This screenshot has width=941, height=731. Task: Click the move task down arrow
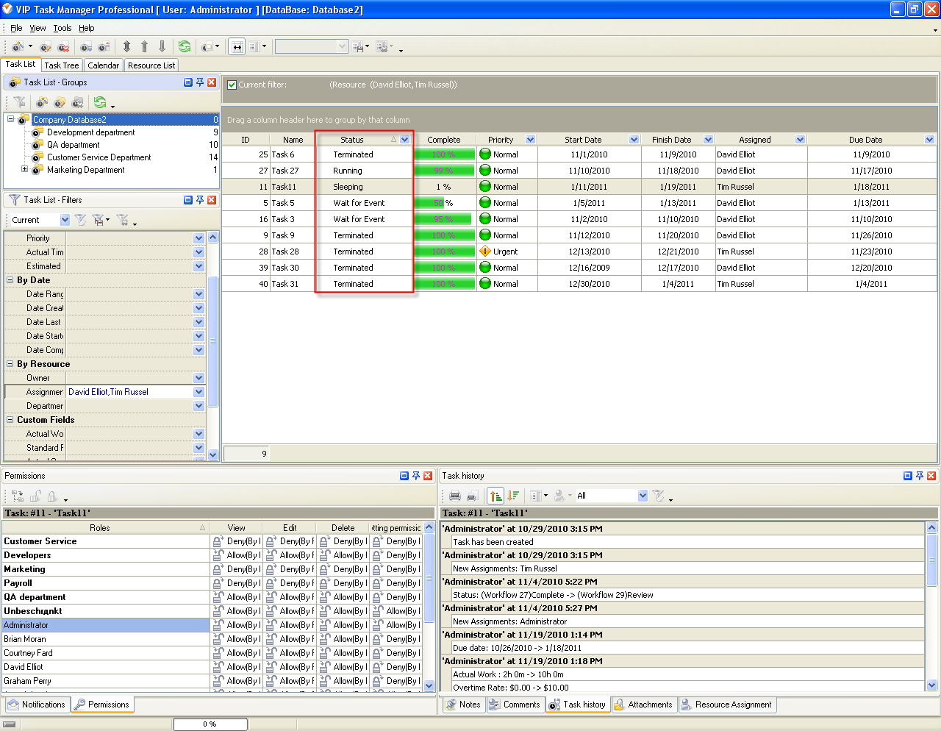[162, 46]
